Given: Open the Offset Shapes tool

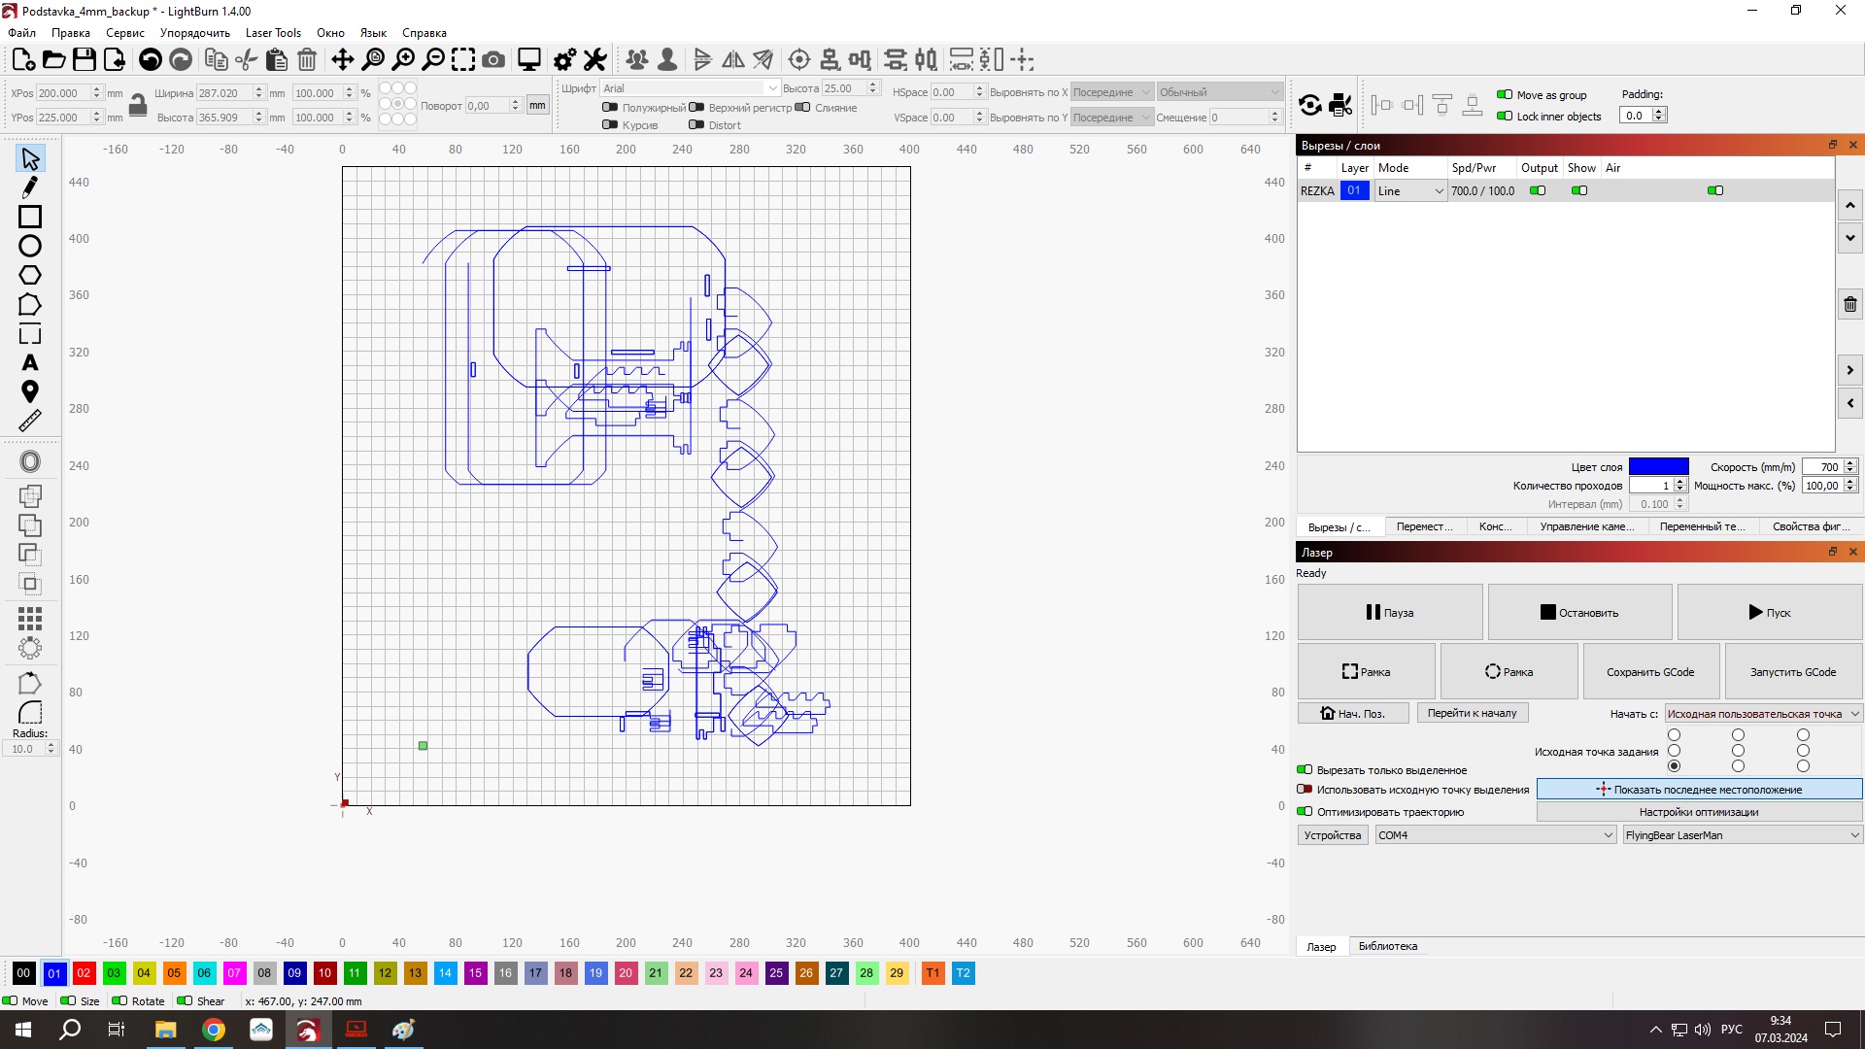Looking at the screenshot, I should pyautogui.click(x=30, y=461).
